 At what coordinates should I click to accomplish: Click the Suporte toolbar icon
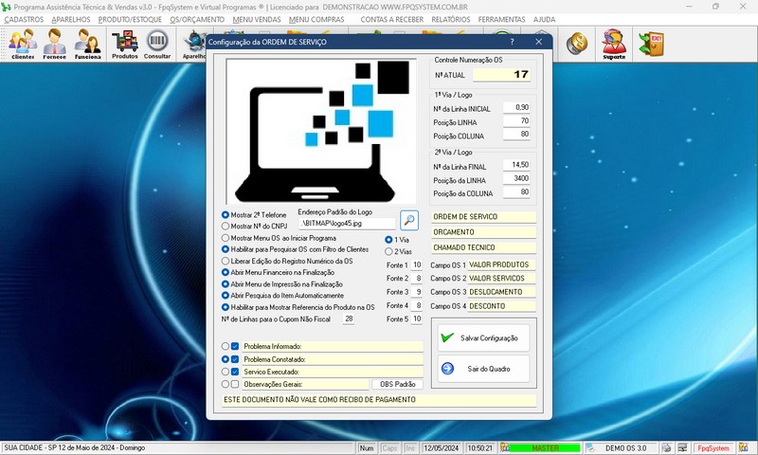pyautogui.click(x=614, y=44)
